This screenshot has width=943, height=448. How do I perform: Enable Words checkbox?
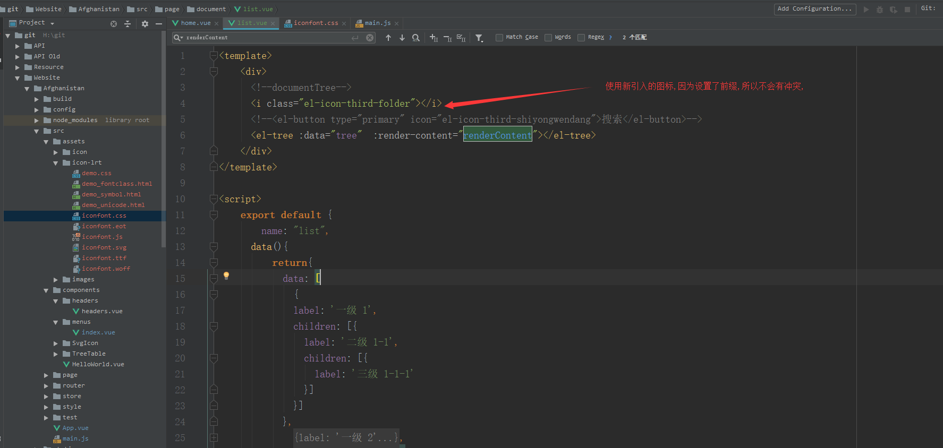[548, 38]
